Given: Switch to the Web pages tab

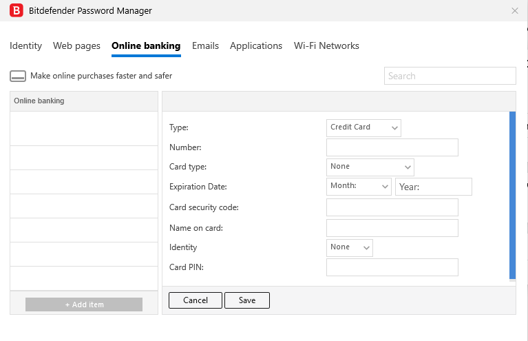Looking at the screenshot, I should click(x=76, y=46).
